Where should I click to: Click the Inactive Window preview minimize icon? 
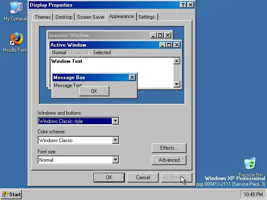[x=153, y=35]
